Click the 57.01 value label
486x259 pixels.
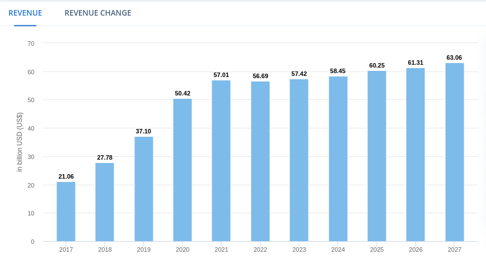click(221, 75)
